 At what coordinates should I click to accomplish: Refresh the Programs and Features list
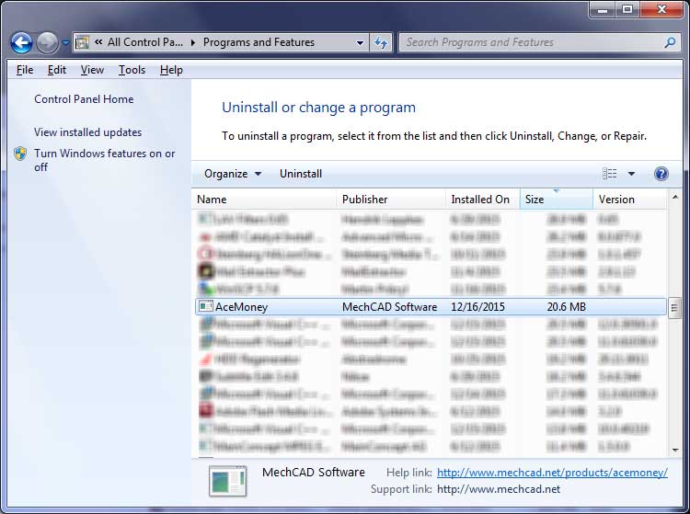point(381,42)
